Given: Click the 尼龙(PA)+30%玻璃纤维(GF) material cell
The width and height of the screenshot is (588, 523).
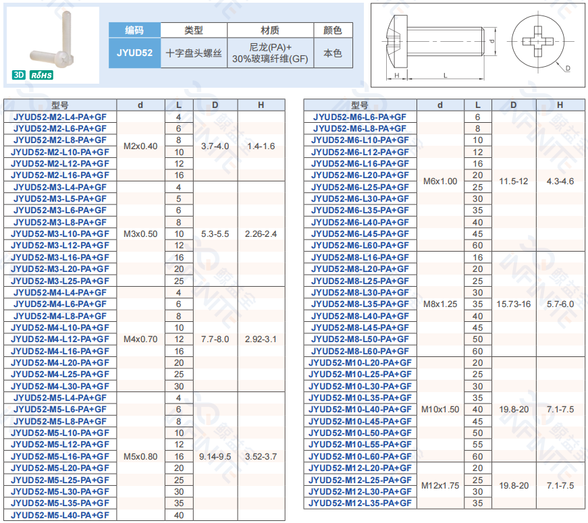Looking at the screenshot, I should [270, 53].
